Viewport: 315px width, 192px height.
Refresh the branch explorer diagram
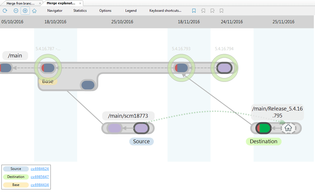(4, 11)
